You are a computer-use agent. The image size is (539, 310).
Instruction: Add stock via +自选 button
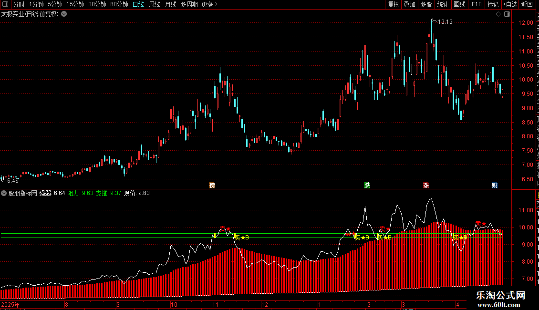510,4
